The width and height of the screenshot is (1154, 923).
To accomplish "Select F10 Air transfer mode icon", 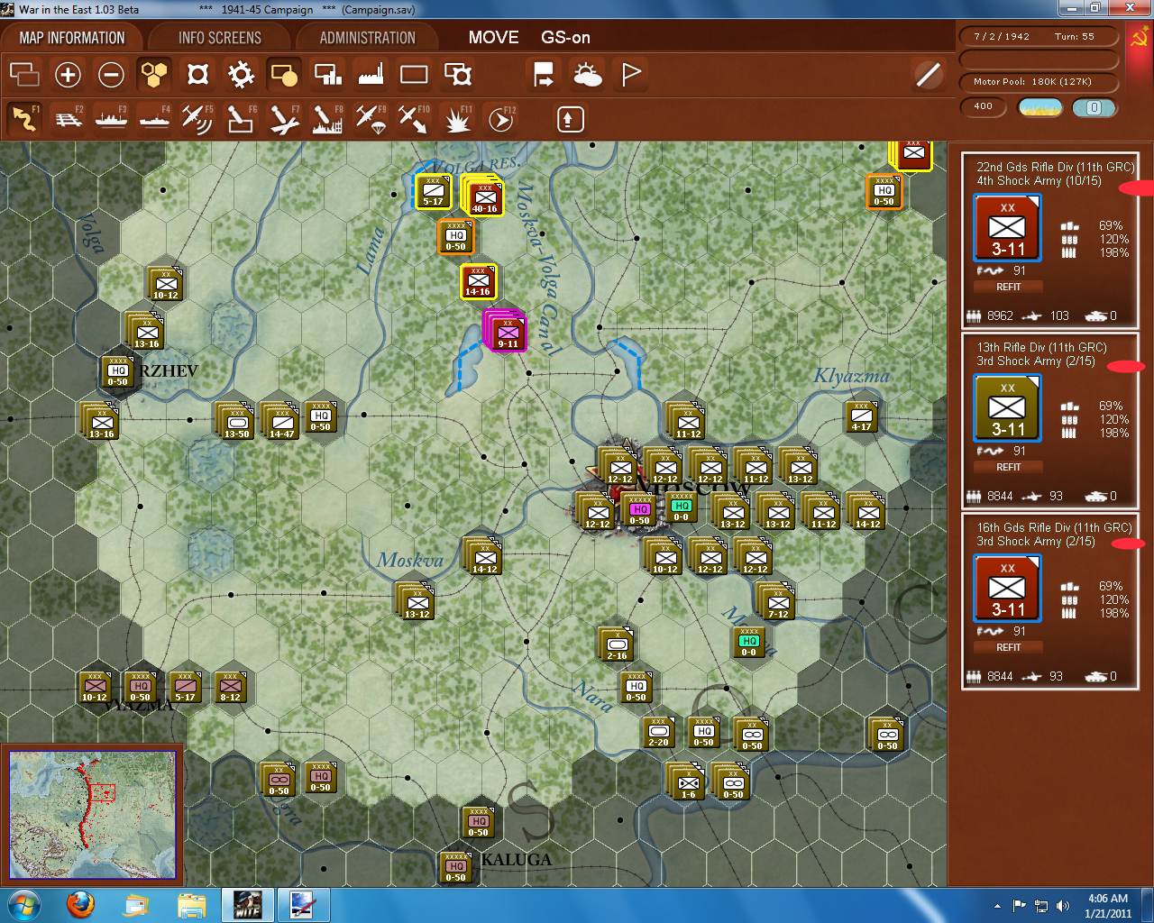I will pos(414,118).
